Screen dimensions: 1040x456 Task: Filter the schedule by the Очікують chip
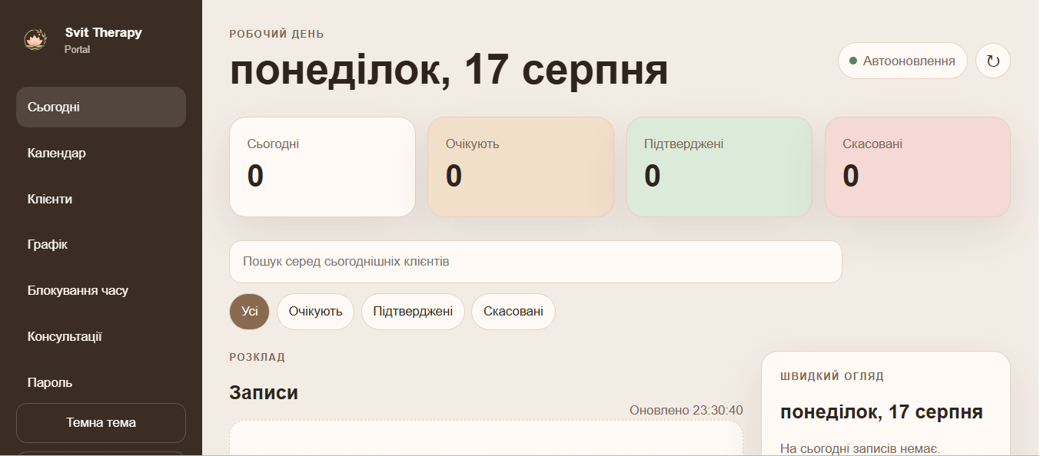point(315,312)
